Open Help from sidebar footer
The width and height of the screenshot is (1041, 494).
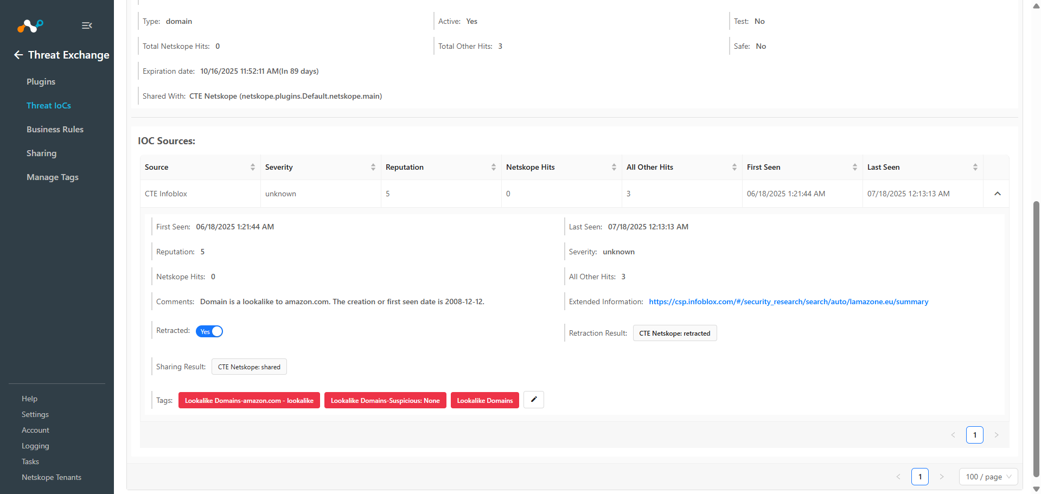[x=29, y=399]
